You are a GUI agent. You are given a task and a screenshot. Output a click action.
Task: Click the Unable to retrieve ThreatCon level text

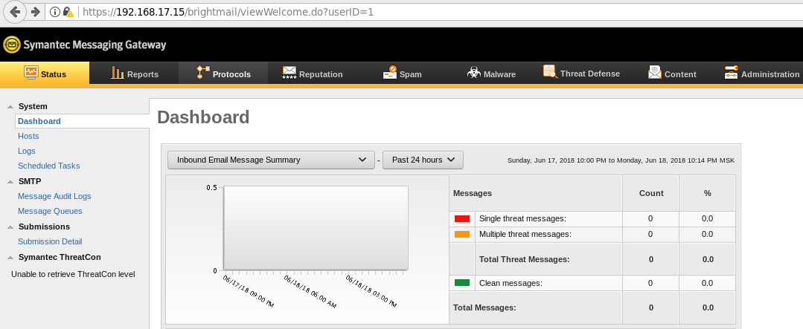(x=73, y=274)
